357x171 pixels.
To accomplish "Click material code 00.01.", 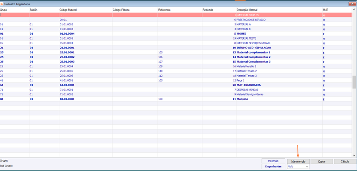I will (63, 20).
